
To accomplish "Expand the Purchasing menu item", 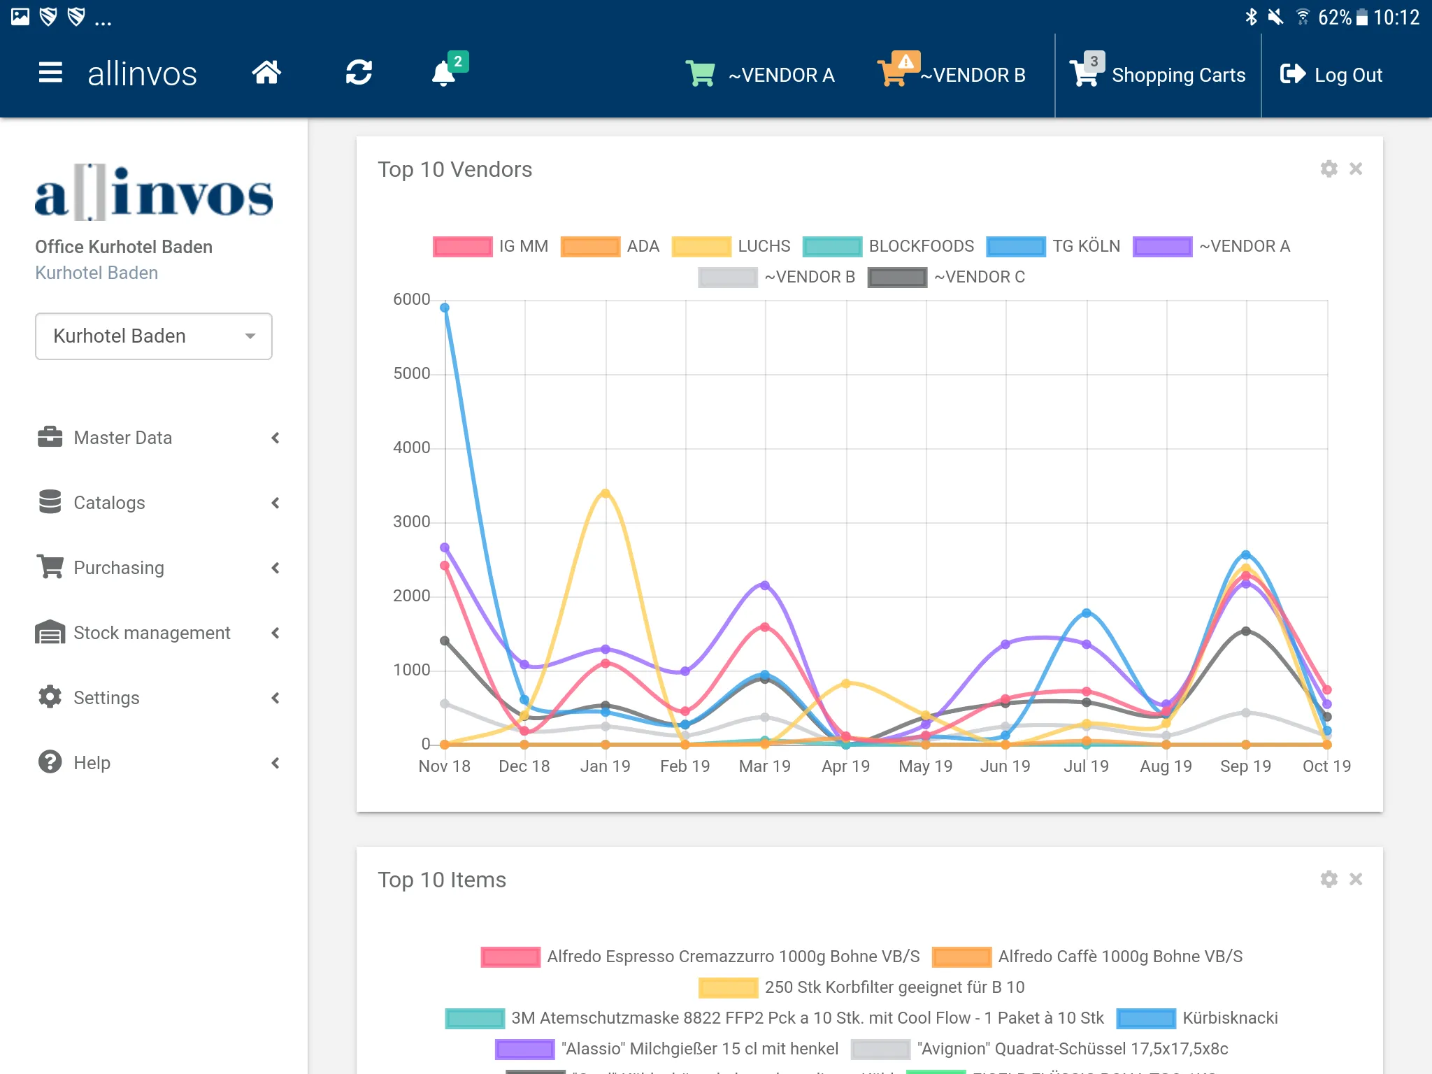I will 160,566.
